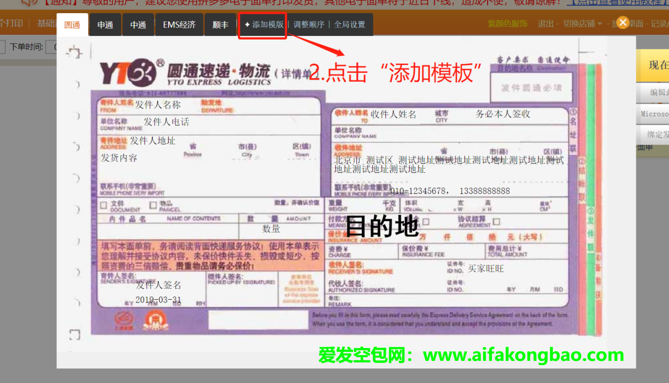
Task: Click the 退出 logout link
Action: click(545, 24)
